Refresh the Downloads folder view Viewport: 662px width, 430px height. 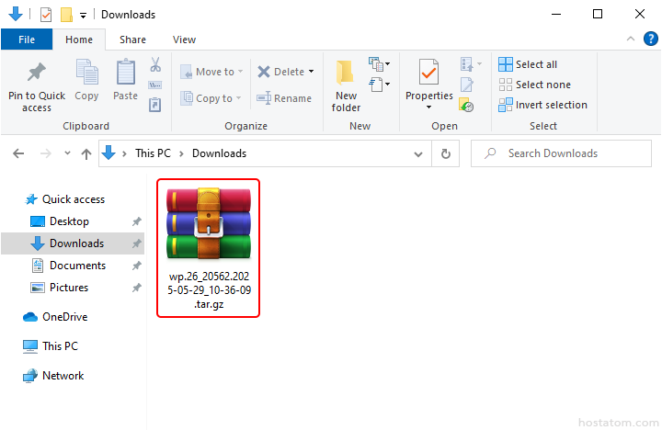446,153
